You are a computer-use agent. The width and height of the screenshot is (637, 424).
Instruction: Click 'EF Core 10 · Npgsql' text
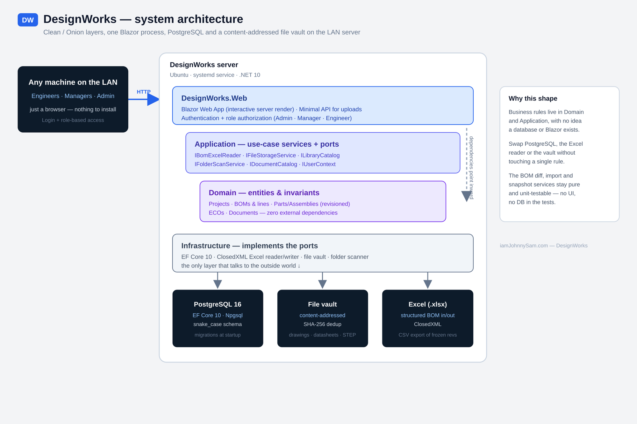tap(218, 315)
